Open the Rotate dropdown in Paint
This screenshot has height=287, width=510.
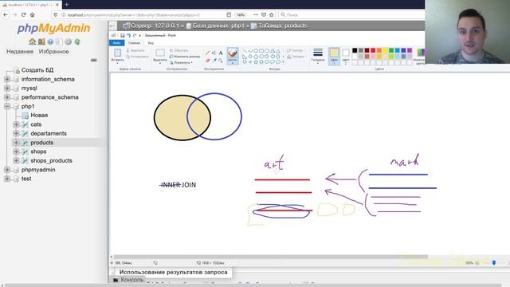point(181,62)
